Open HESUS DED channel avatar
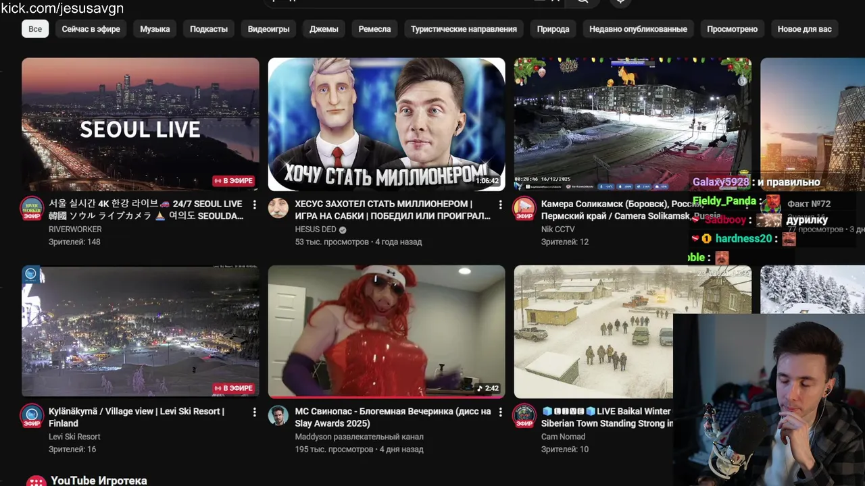Screen dimensions: 865x486 point(278,209)
